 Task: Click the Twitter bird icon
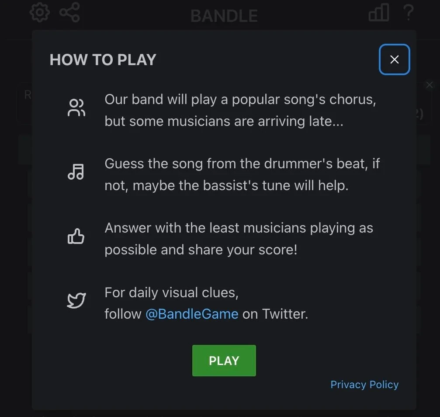click(x=76, y=300)
